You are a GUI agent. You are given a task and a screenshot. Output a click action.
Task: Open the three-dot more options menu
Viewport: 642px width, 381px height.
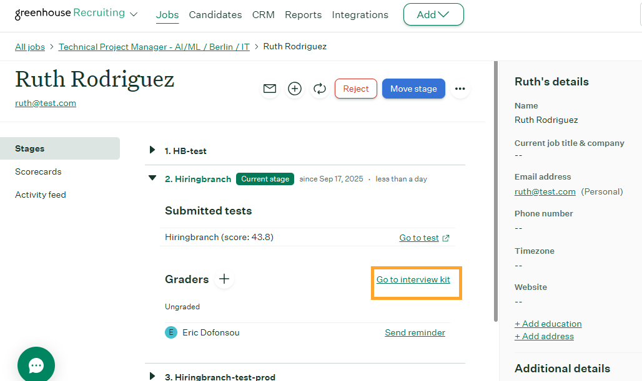(x=460, y=89)
